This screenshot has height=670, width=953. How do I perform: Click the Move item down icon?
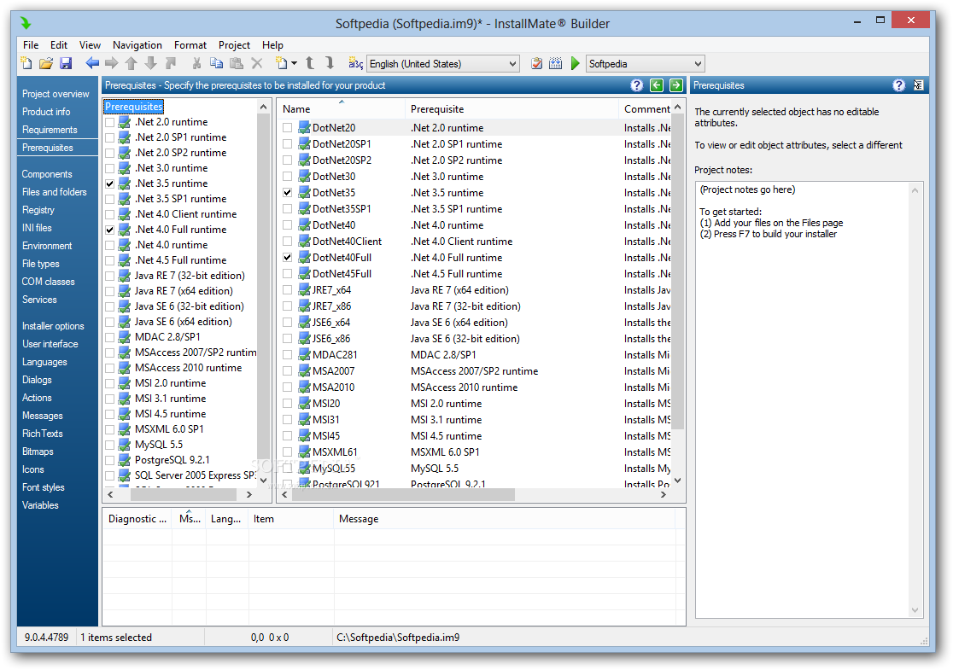(x=330, y=63)
